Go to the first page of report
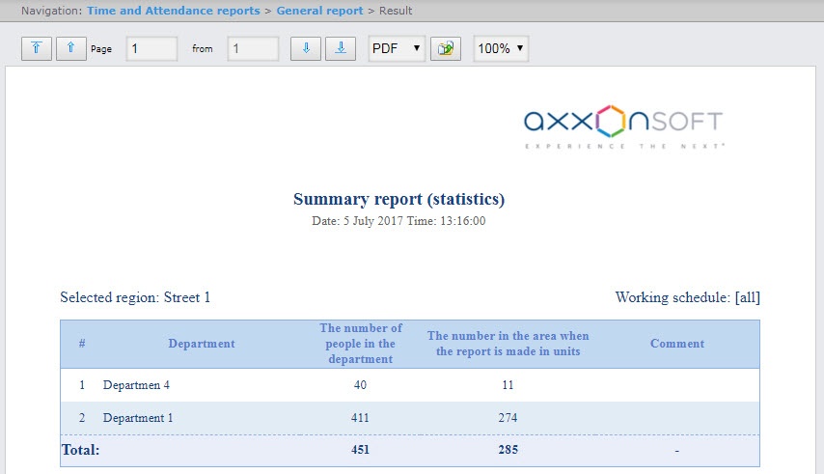The image size is (824, 474). [36, 49]
